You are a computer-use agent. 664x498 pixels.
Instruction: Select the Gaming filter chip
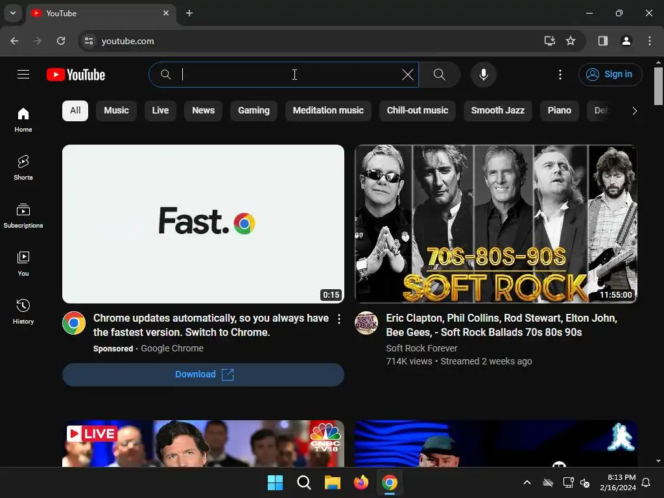(254, 110)
